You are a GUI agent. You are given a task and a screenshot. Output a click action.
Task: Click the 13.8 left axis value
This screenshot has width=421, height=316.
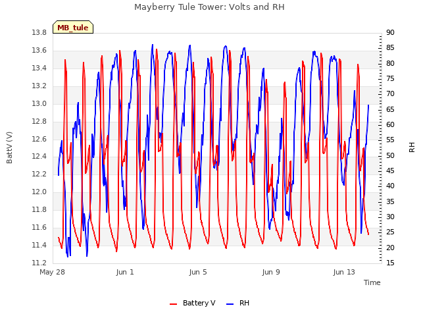[x=39, y=32]
